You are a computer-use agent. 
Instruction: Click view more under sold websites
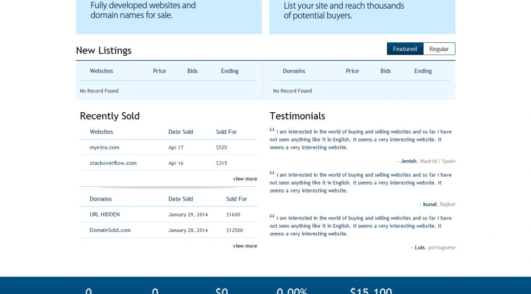pyautogui.click(x=245, y=179)
